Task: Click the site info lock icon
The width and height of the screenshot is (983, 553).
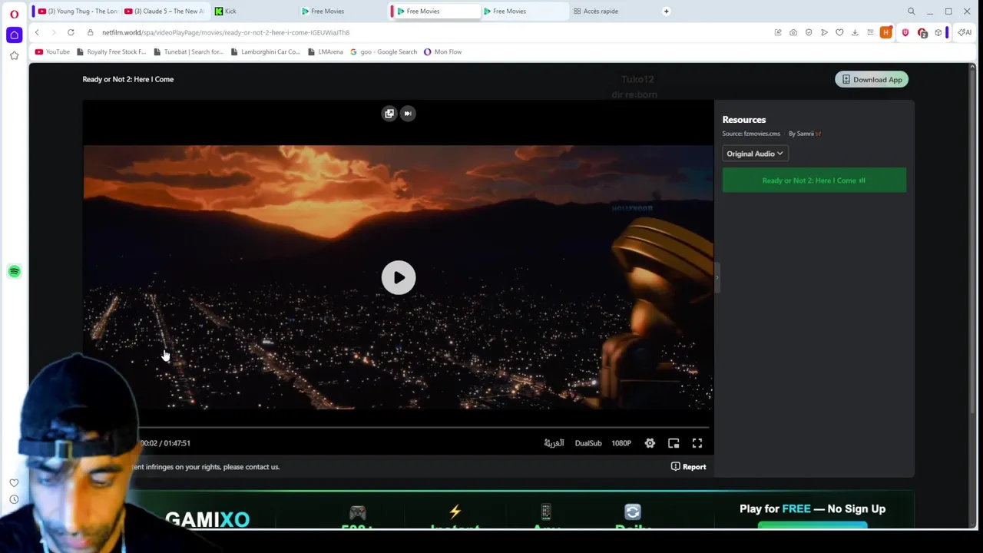Action: pos(91,32)
